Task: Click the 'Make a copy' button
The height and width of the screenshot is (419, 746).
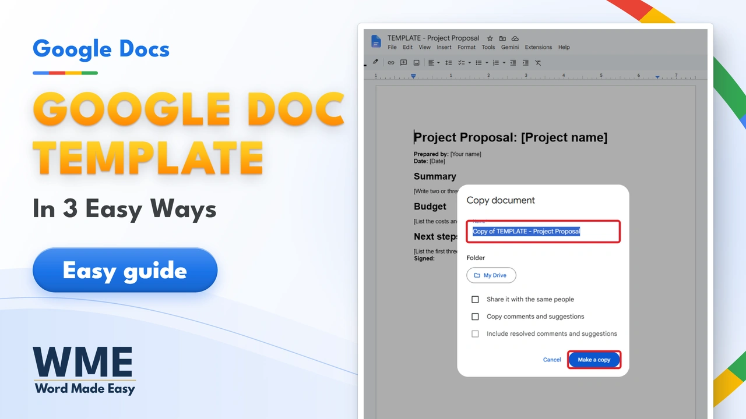Action: pos(594,360)
